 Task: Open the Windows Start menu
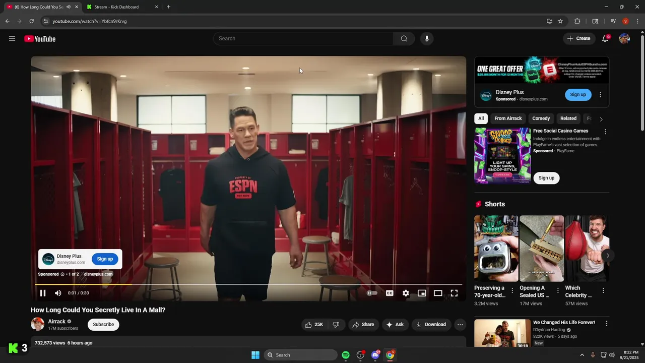tap(255, 355)
